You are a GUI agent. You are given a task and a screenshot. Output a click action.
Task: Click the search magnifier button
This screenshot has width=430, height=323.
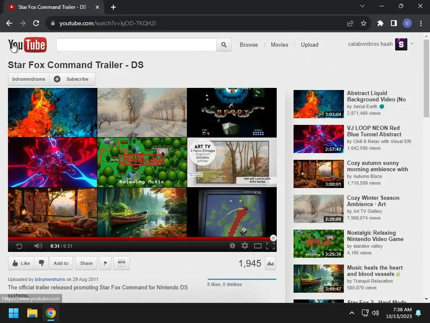[224, 45]
